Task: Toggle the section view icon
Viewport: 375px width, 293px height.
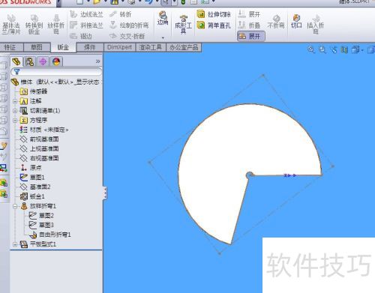Action: click(344, 49)
